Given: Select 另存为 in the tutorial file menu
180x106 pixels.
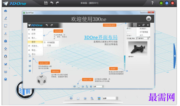Looking at the screenshot, I should point(35,46).
